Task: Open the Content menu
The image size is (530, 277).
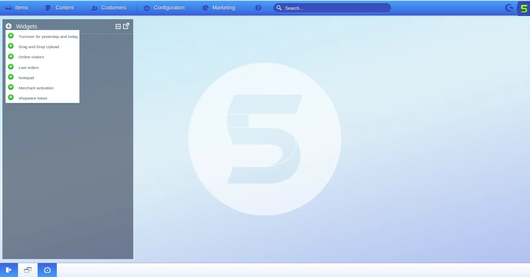Action: 60,8
